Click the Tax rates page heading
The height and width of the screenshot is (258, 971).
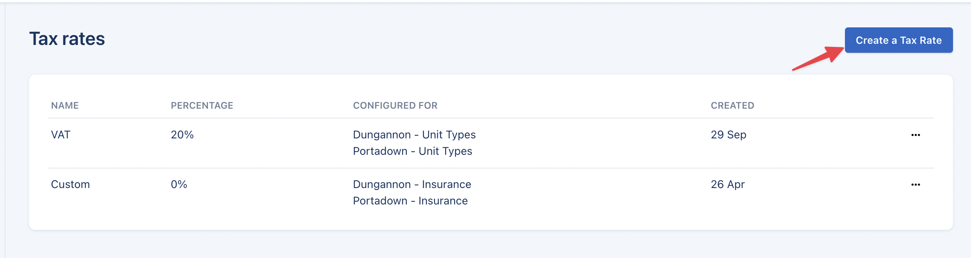67,39
